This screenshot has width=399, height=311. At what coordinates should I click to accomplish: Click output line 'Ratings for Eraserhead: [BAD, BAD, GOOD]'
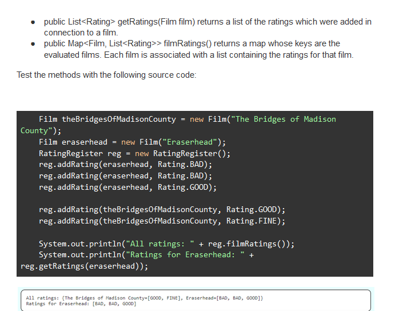pyautogui.click(x=81, y=304)
